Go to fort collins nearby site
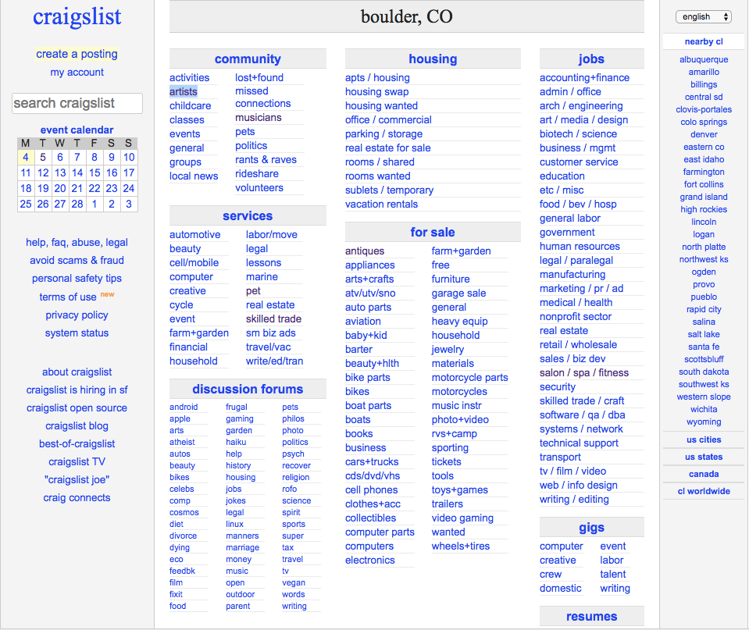Image resolution: width=749 pixels, height=630 pixels. [704, 184]
